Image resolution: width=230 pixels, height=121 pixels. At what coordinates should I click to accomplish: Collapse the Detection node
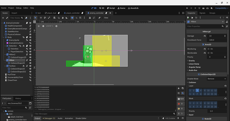coord(5,46)
